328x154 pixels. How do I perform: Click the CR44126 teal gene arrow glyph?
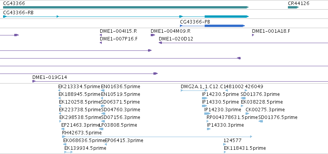pos(293,7)
